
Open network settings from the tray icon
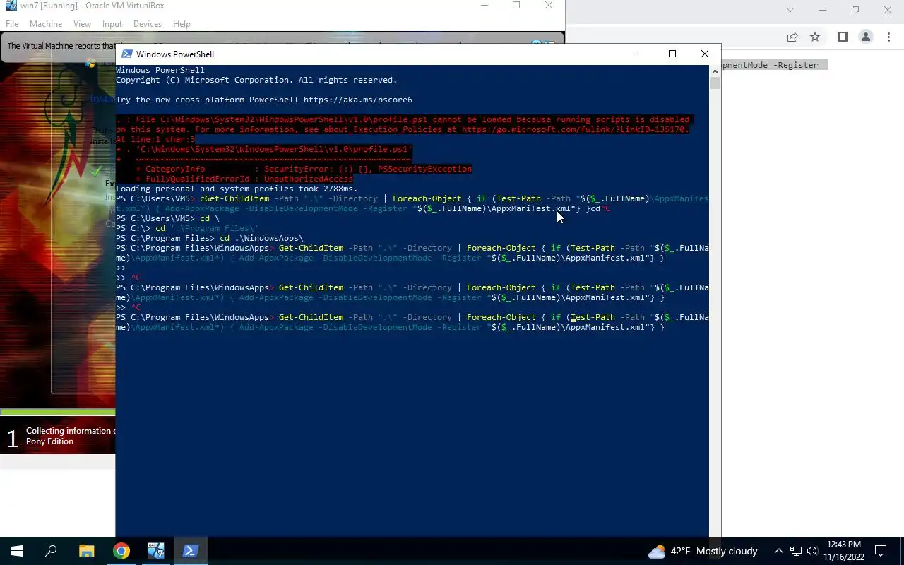point(796,551)
